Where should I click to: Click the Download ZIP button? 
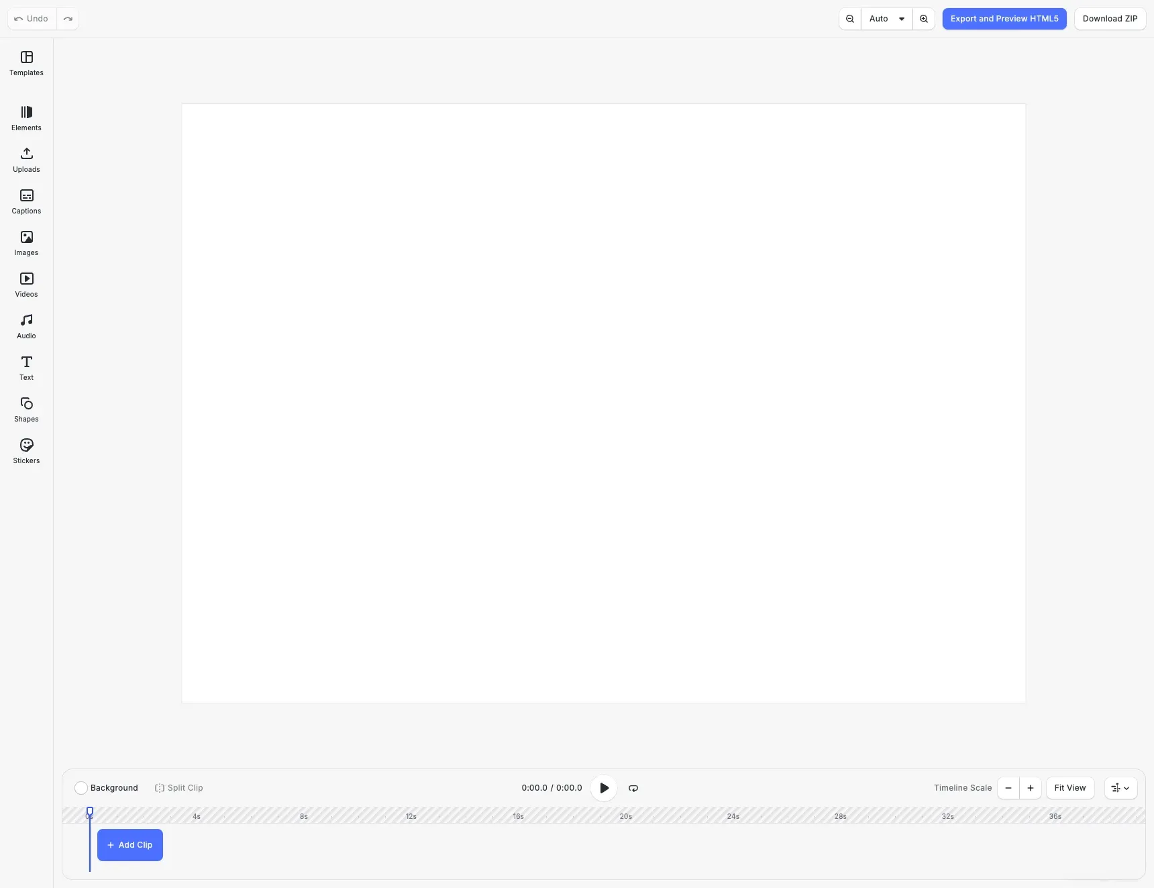pos(1110,18)
